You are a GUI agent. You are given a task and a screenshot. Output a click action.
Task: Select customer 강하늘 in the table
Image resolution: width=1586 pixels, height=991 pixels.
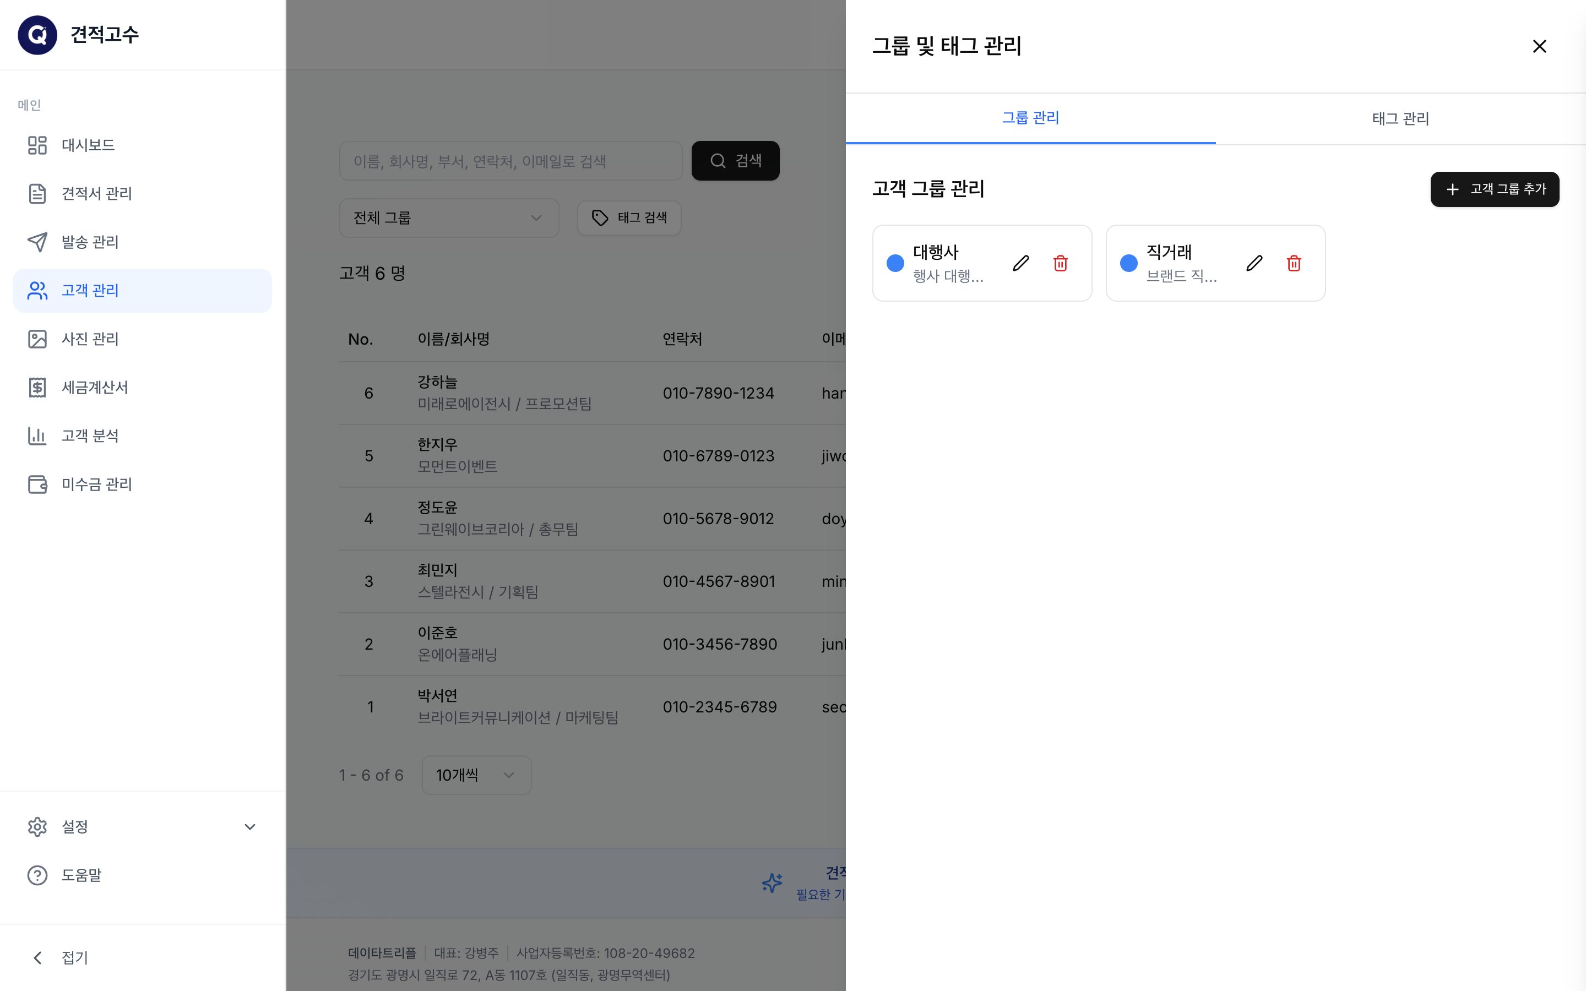point(437,382)
